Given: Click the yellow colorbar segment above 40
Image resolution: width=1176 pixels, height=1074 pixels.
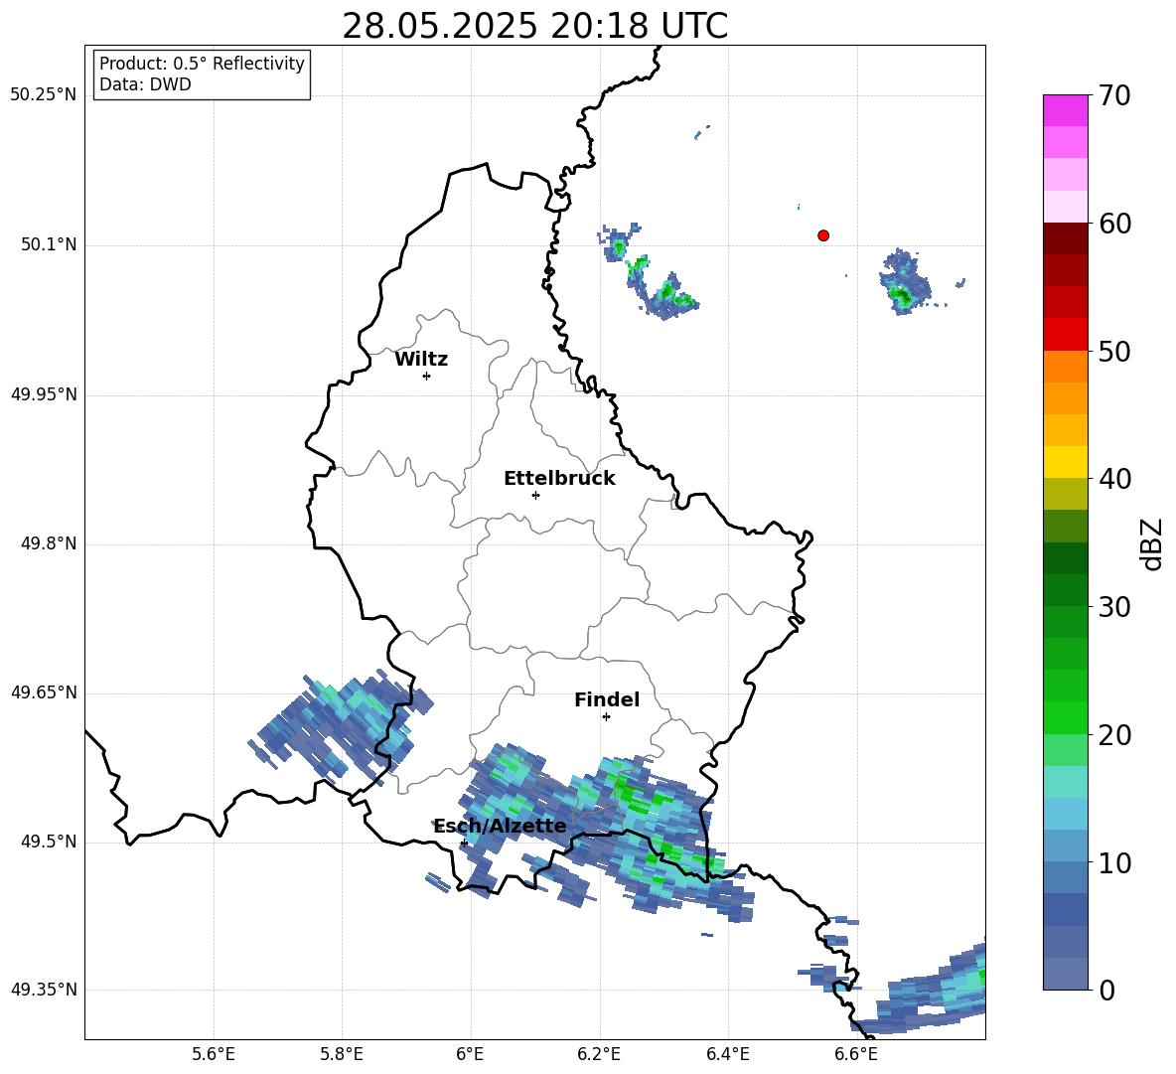Looking at the screenshot, I should point(1065,461).
